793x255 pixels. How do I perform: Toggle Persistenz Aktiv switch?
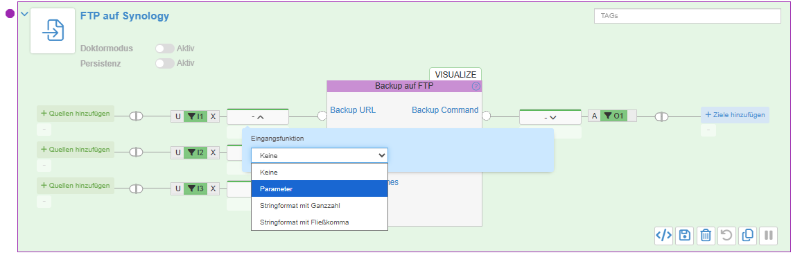click(x=165, y=63)
